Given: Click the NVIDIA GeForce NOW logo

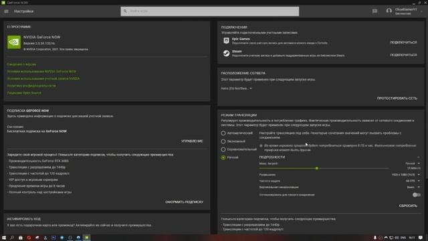Looking at the screenshot, I should tap(14, 42).
